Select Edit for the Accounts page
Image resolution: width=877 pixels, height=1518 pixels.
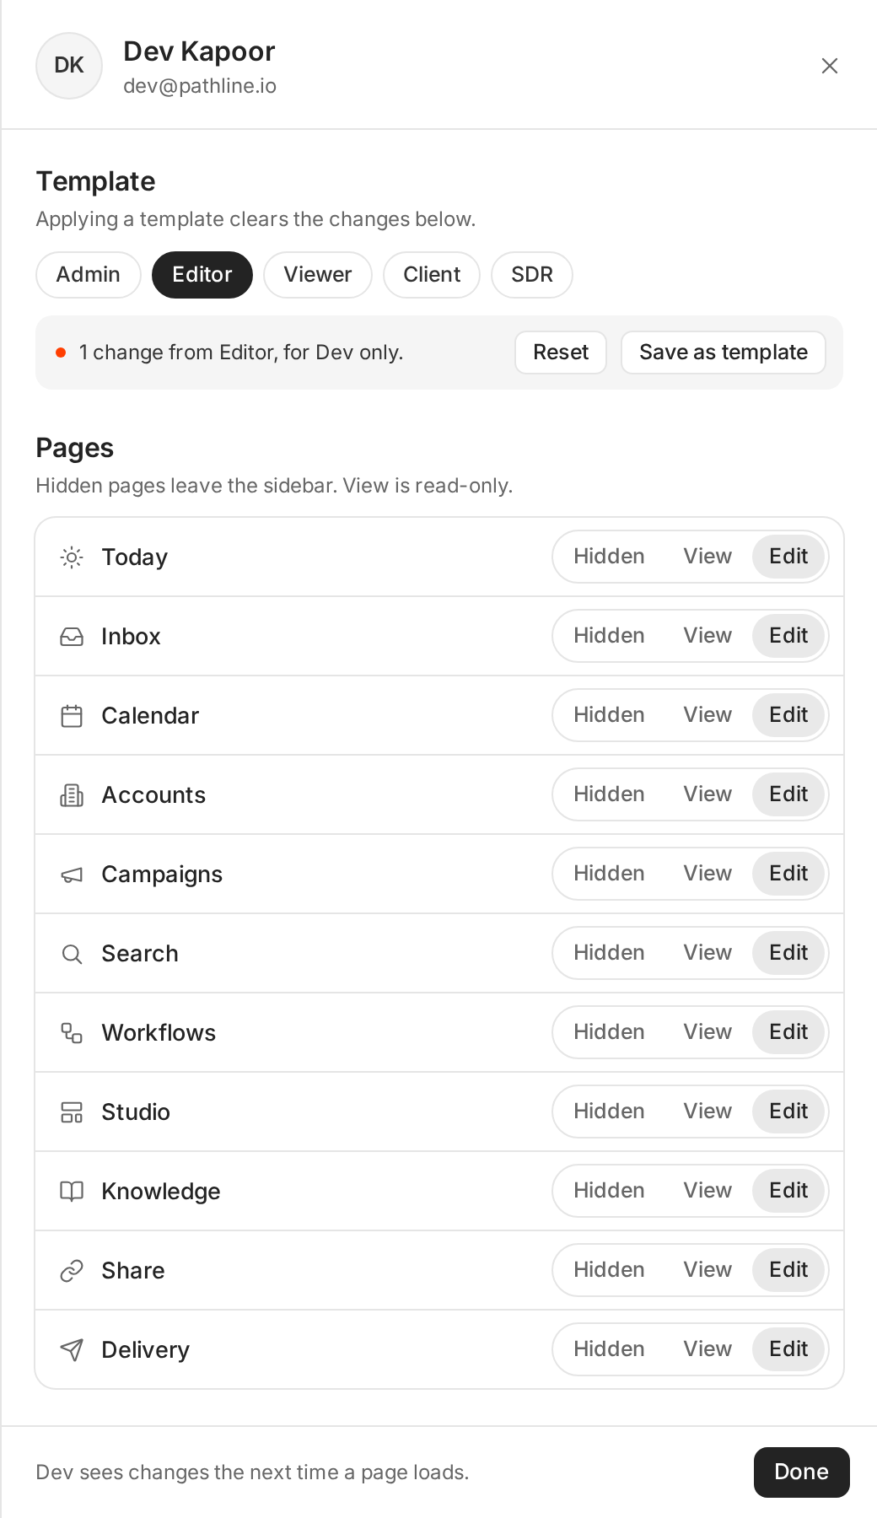coord(788,794)
